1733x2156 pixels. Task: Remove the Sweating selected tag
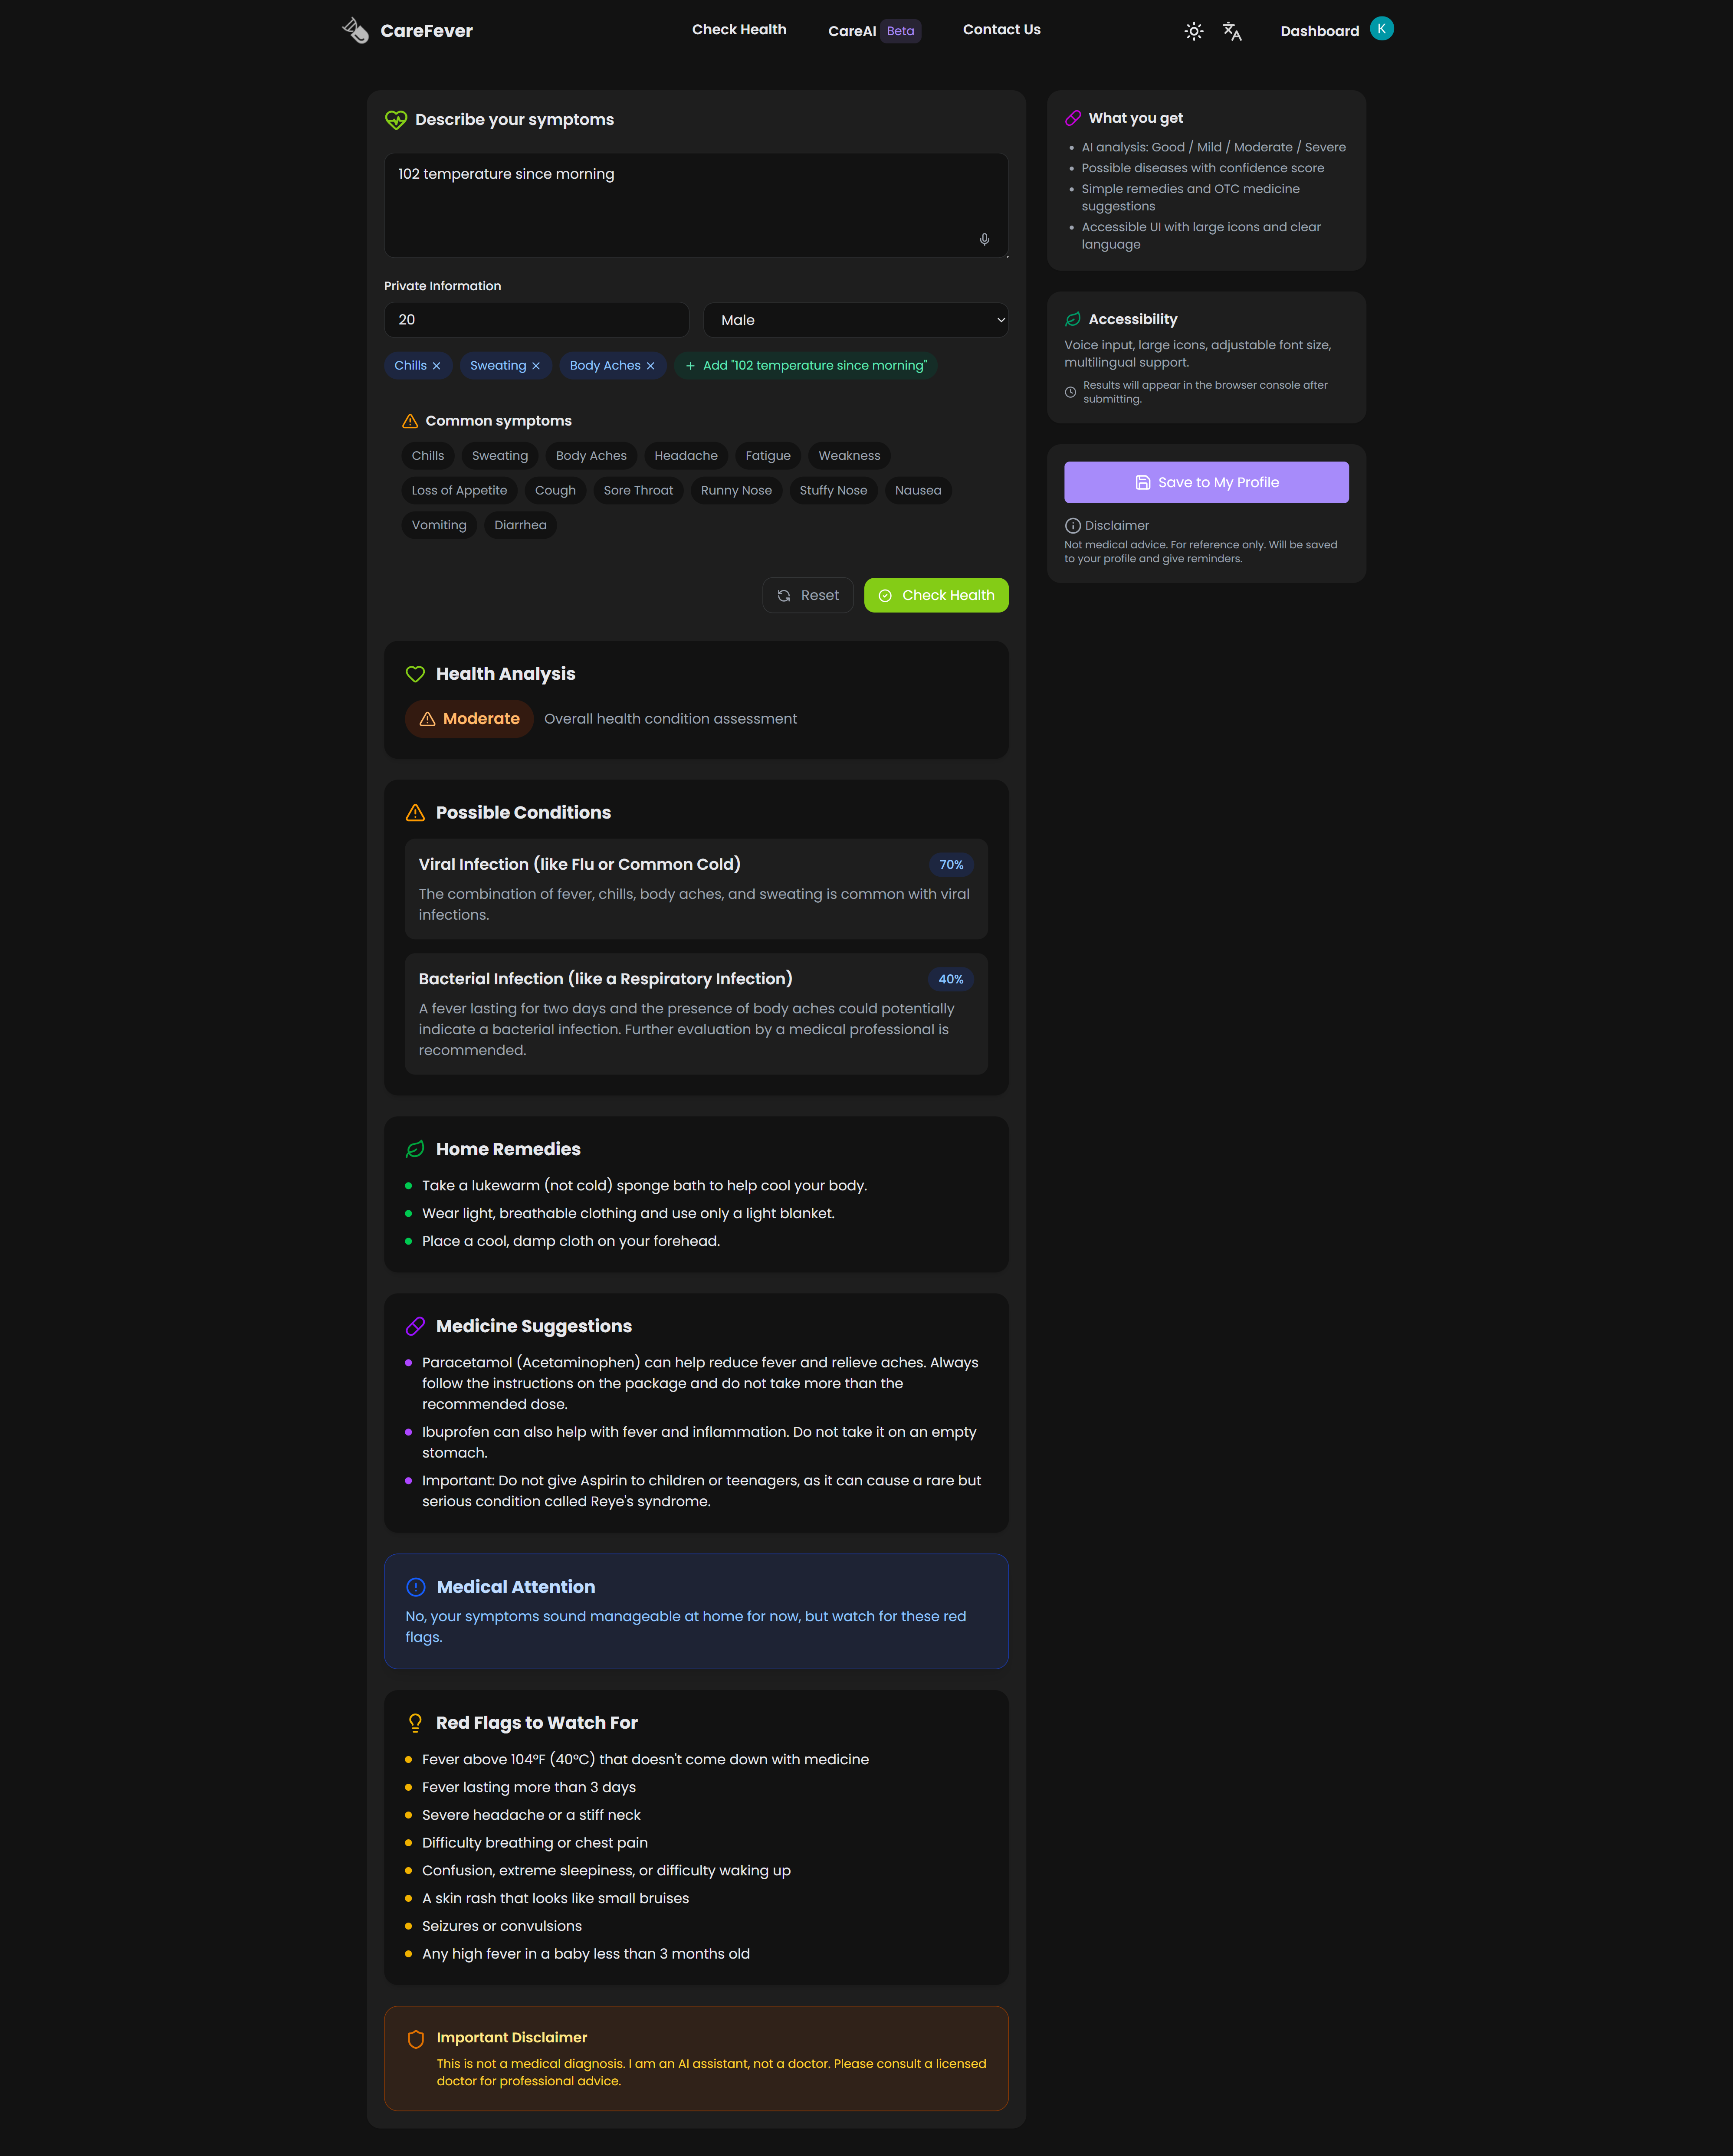(x=536, y=366)
